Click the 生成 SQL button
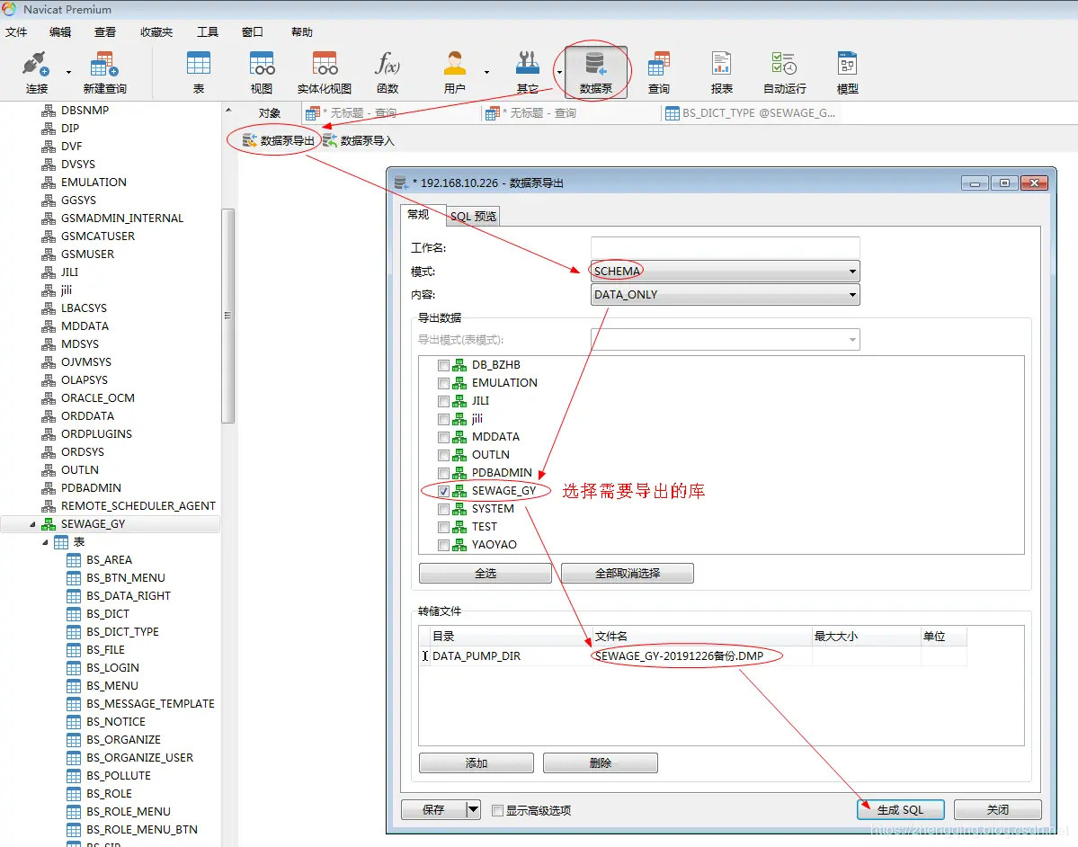The width and height of the screenshot is (1078, 847). (x=900, y=809)
